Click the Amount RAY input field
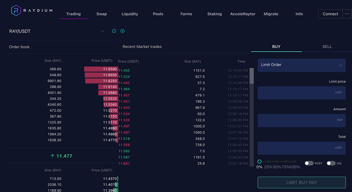The width and height of the screenshot is (352, 192). [x=301, y=120]
